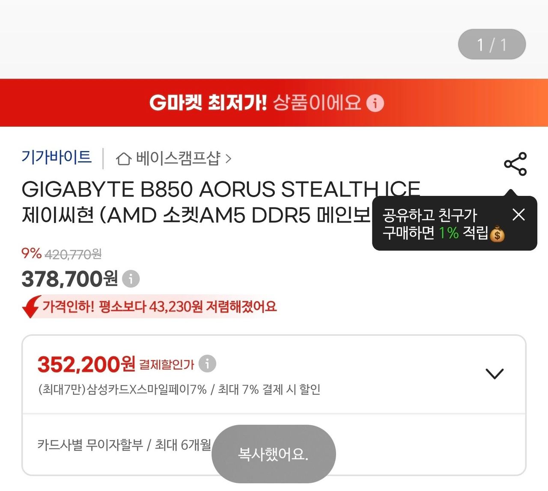Open the 기가바이트 brand link
The image size is (548, 491).
[x=57, y=157]
